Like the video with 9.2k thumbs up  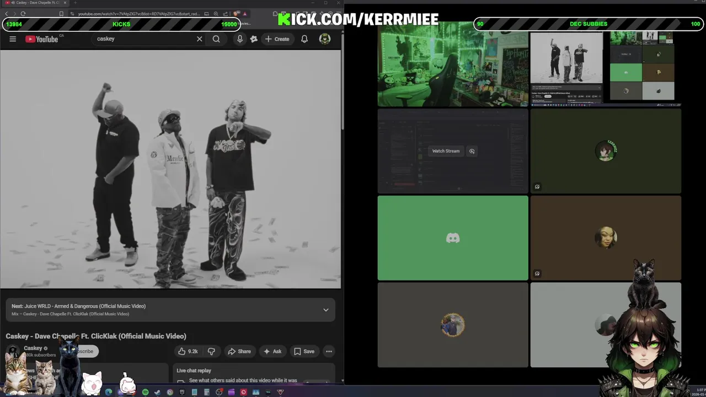188,351
